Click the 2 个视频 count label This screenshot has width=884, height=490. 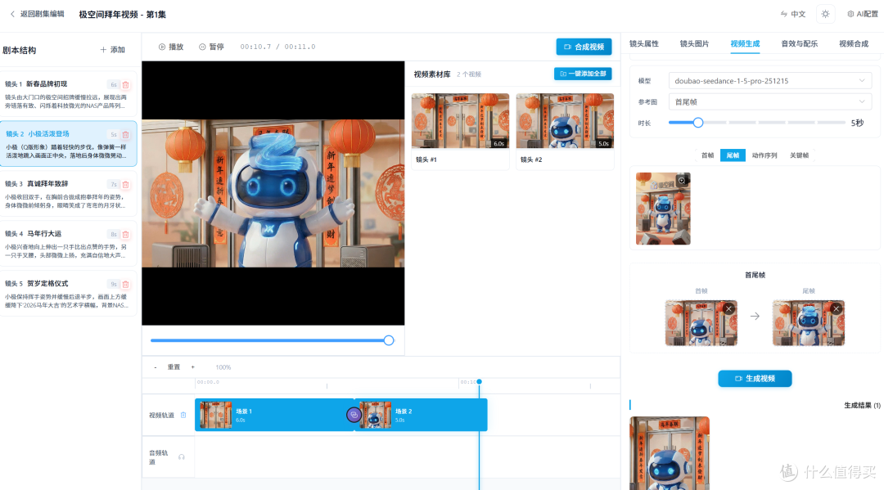[x=468, y=74]
